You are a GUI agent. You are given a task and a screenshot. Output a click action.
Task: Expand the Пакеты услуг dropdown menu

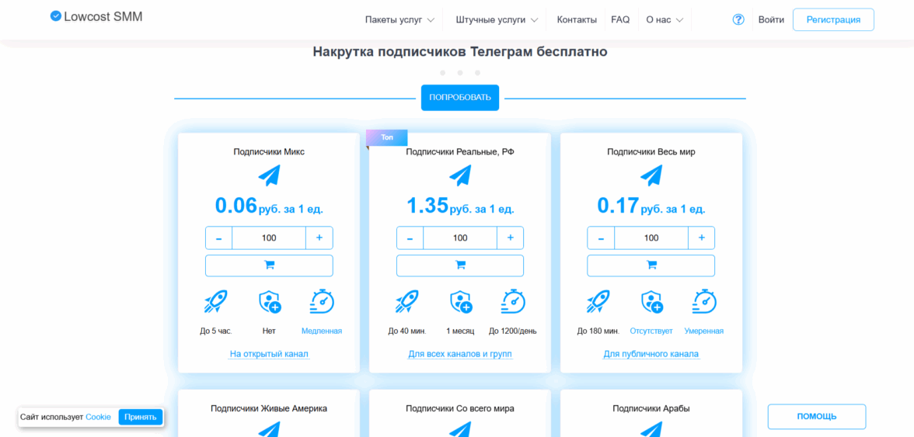click(x=399, y=20)
